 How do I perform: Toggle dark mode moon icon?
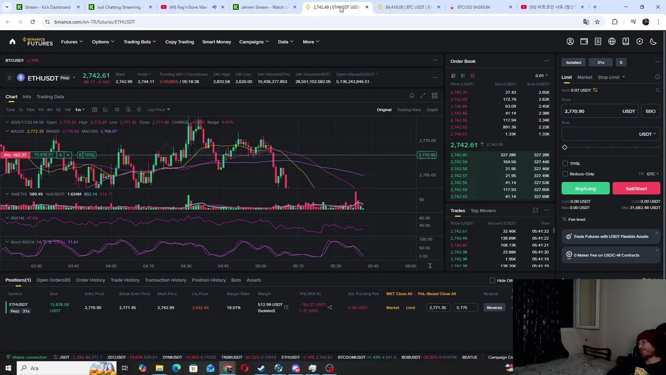[x=654, y=42]
